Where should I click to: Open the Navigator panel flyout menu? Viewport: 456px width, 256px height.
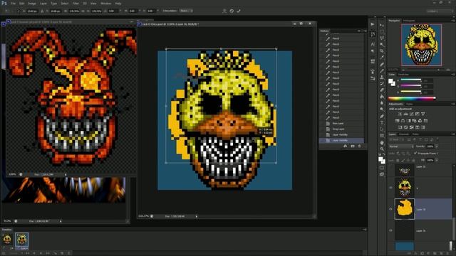[x=453, y=21]
